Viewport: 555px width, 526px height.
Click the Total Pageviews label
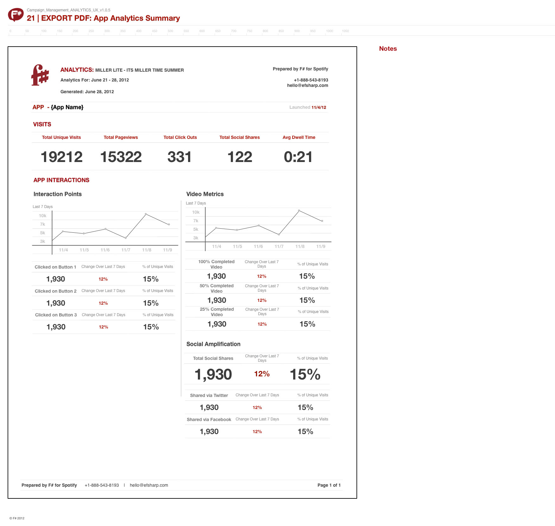click(x=121, y=137)
